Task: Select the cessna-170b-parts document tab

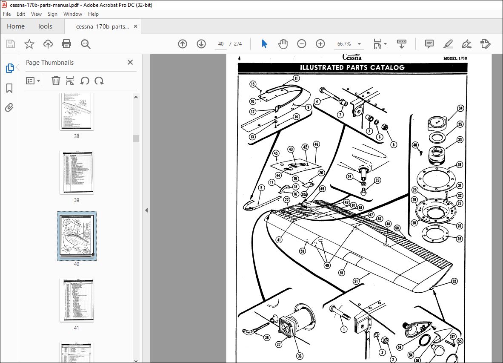Action: [x=102, y=27]
